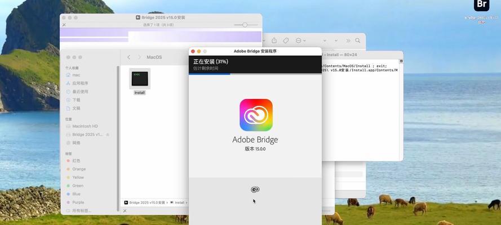Image resolution: width=501 pixels, height=225 pixels.
Task: Click the Search magnifier in Finder toolbar
Action: click(x=357, y=40)
